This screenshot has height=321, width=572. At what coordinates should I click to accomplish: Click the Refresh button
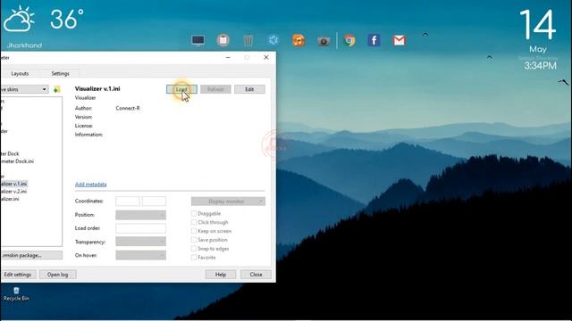(215, 89)
